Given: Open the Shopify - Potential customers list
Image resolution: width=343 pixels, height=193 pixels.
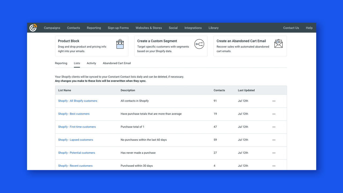Looking at the screenshot, I should [x=77, y=153].
